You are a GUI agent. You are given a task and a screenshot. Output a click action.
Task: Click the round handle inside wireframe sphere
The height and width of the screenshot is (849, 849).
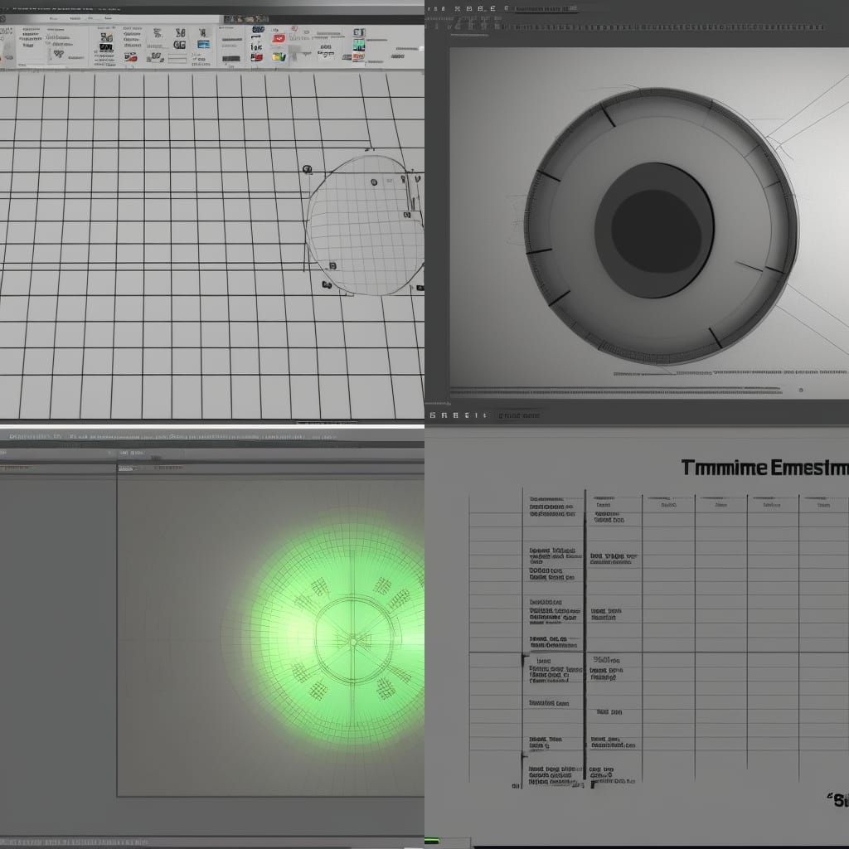click(374, 182)
